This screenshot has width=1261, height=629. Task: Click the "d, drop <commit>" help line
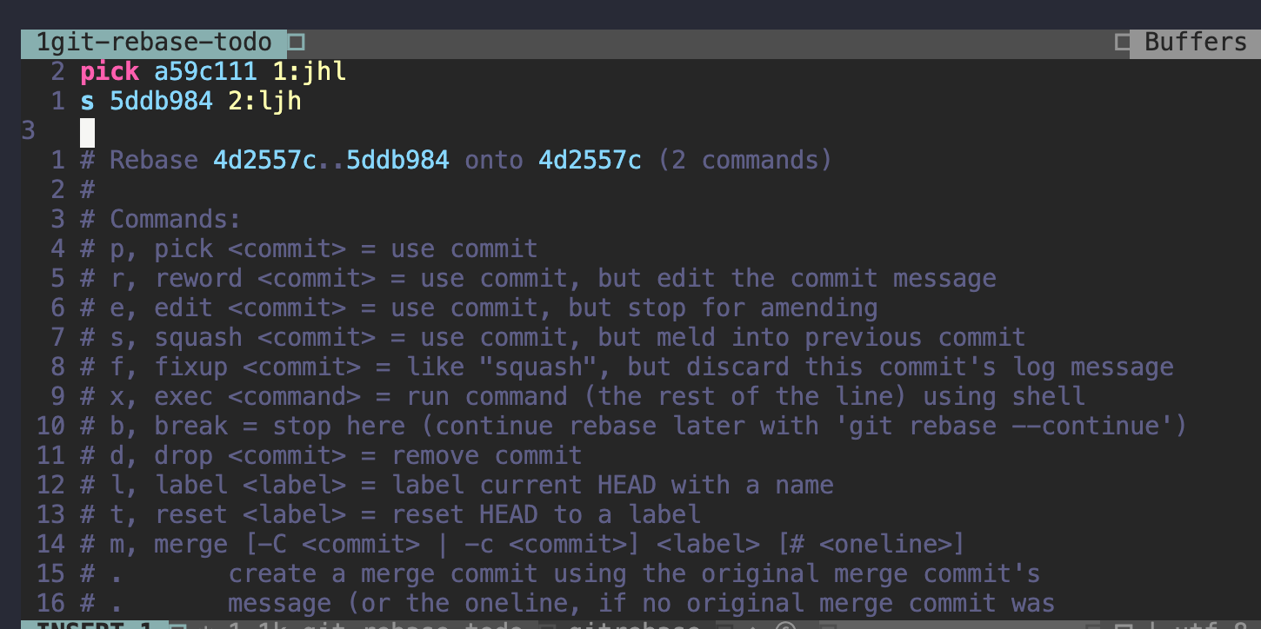click(x=331, y=456)
